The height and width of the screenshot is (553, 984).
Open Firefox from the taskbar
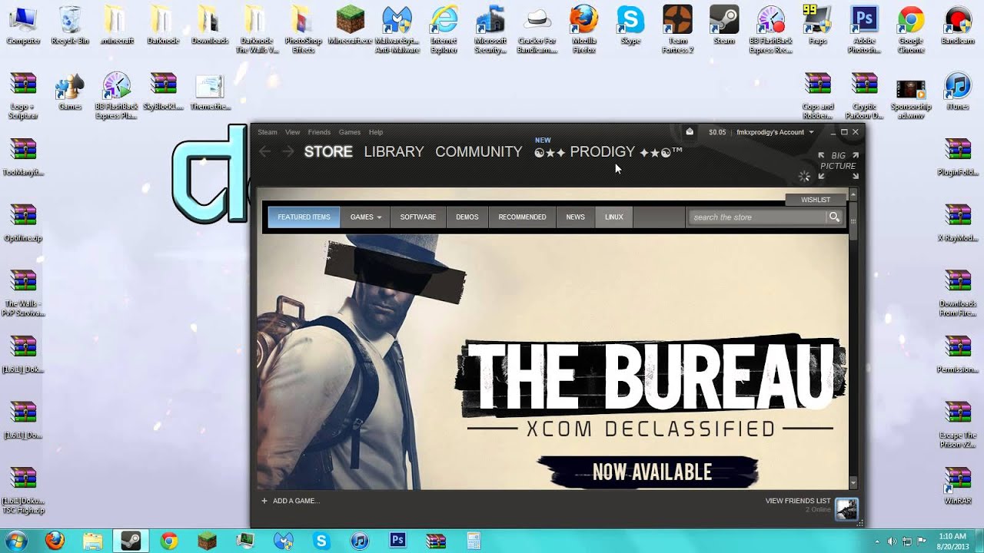click(55, 541)
